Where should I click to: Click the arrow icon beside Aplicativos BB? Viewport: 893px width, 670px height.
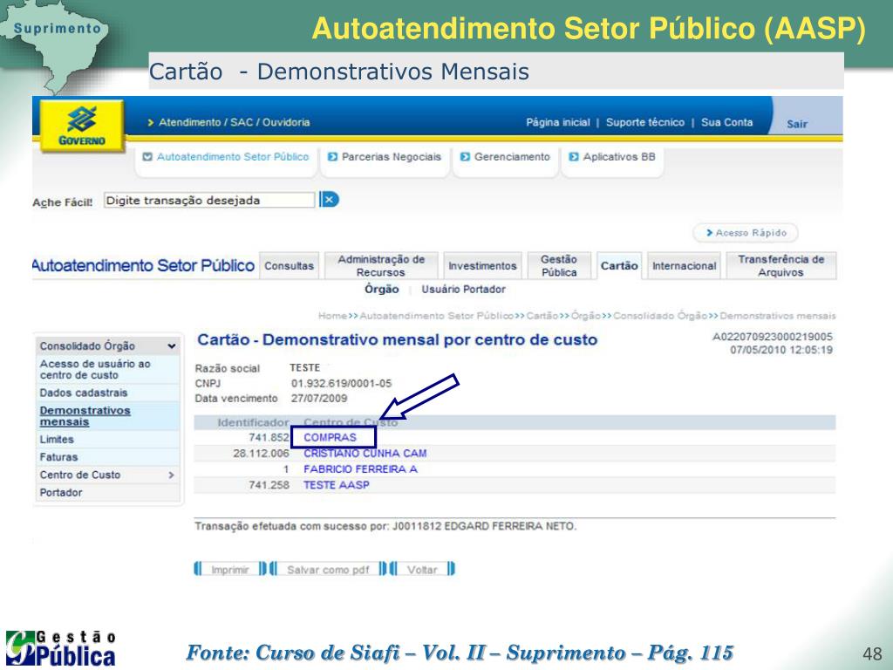coord(574,157)
